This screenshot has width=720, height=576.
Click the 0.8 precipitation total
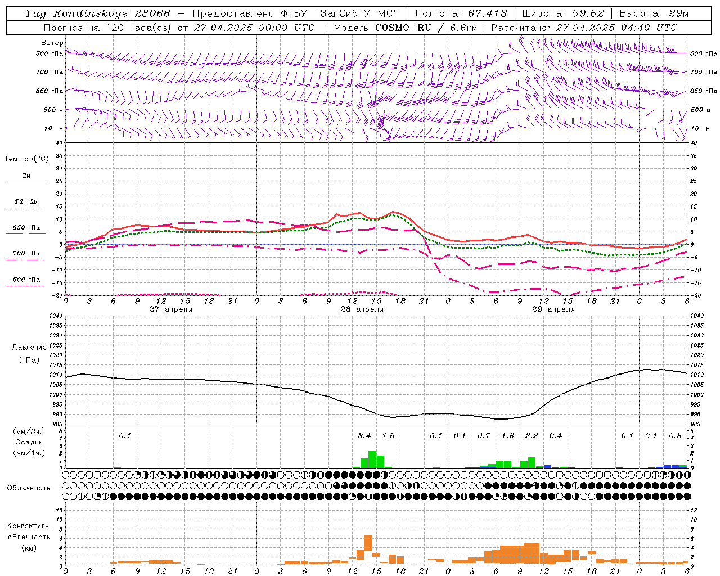coord(676,435)
